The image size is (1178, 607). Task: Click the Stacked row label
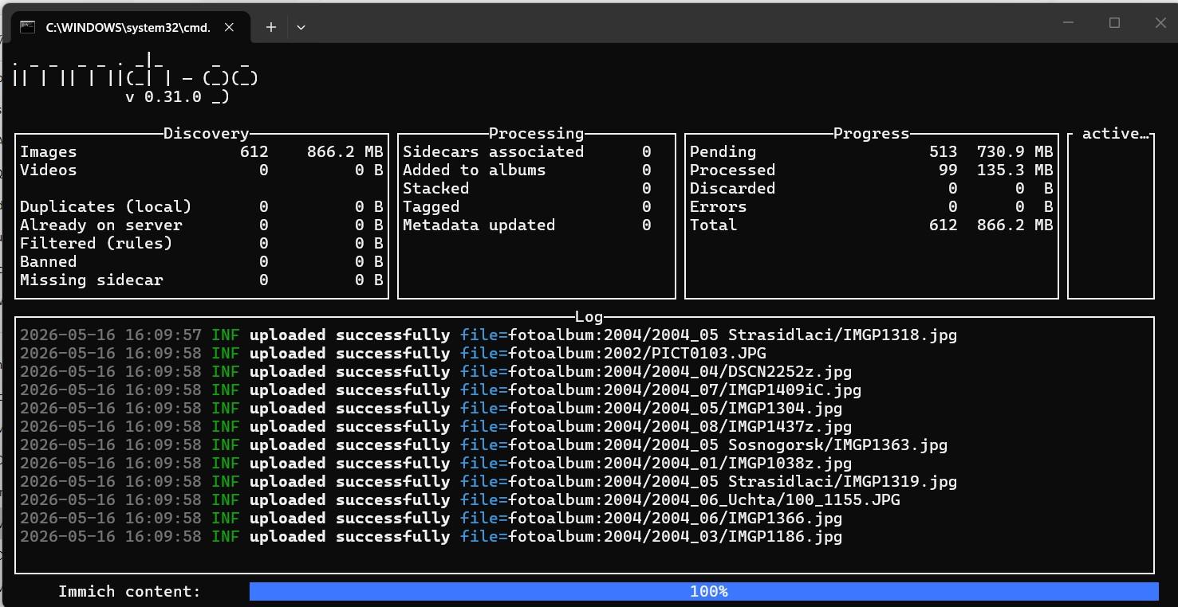pyautogui.click(x=436, y=188)
